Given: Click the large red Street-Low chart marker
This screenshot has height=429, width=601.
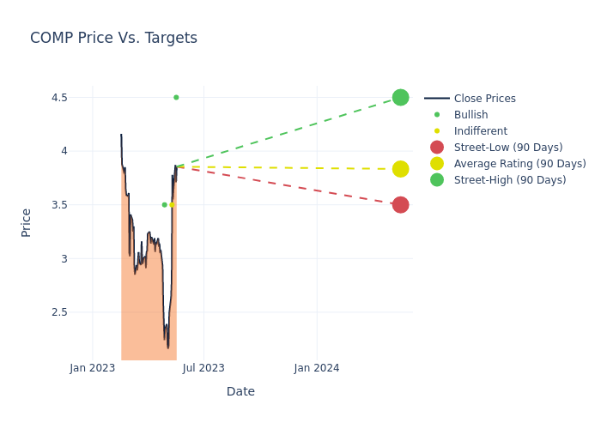Looking at the screenshot, I should coord(400,205).
